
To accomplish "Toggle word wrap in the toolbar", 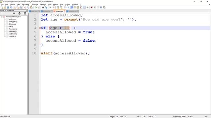I will point(65,7).
